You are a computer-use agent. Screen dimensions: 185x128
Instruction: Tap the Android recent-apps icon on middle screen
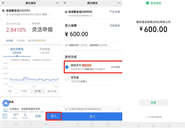(x=78, y=124)
